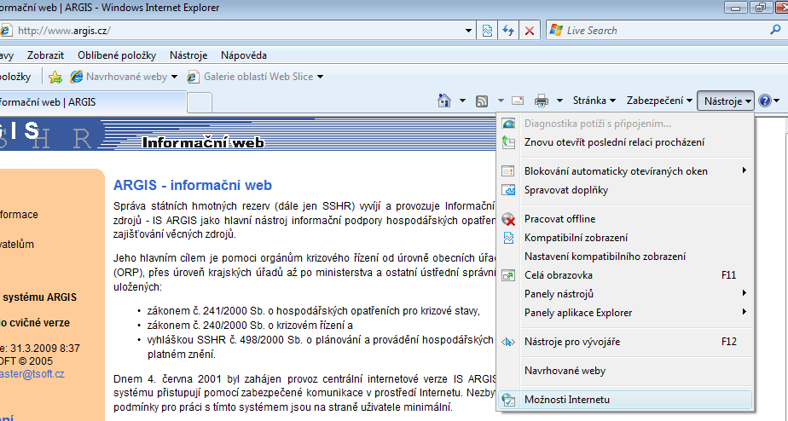
Task: Open the Nápověda menu
Action: pos(244,55)
